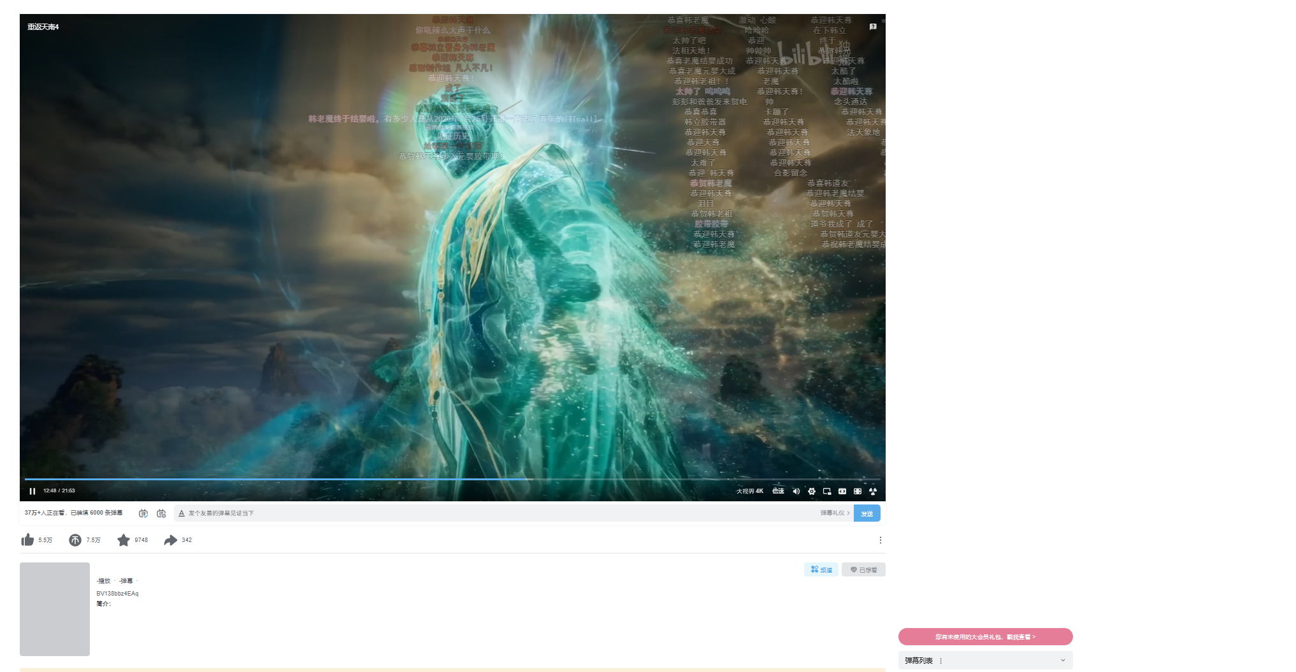Click the radiation-symbol icon in player controls
Screen dimensions: 1296x672
point(873,491)
